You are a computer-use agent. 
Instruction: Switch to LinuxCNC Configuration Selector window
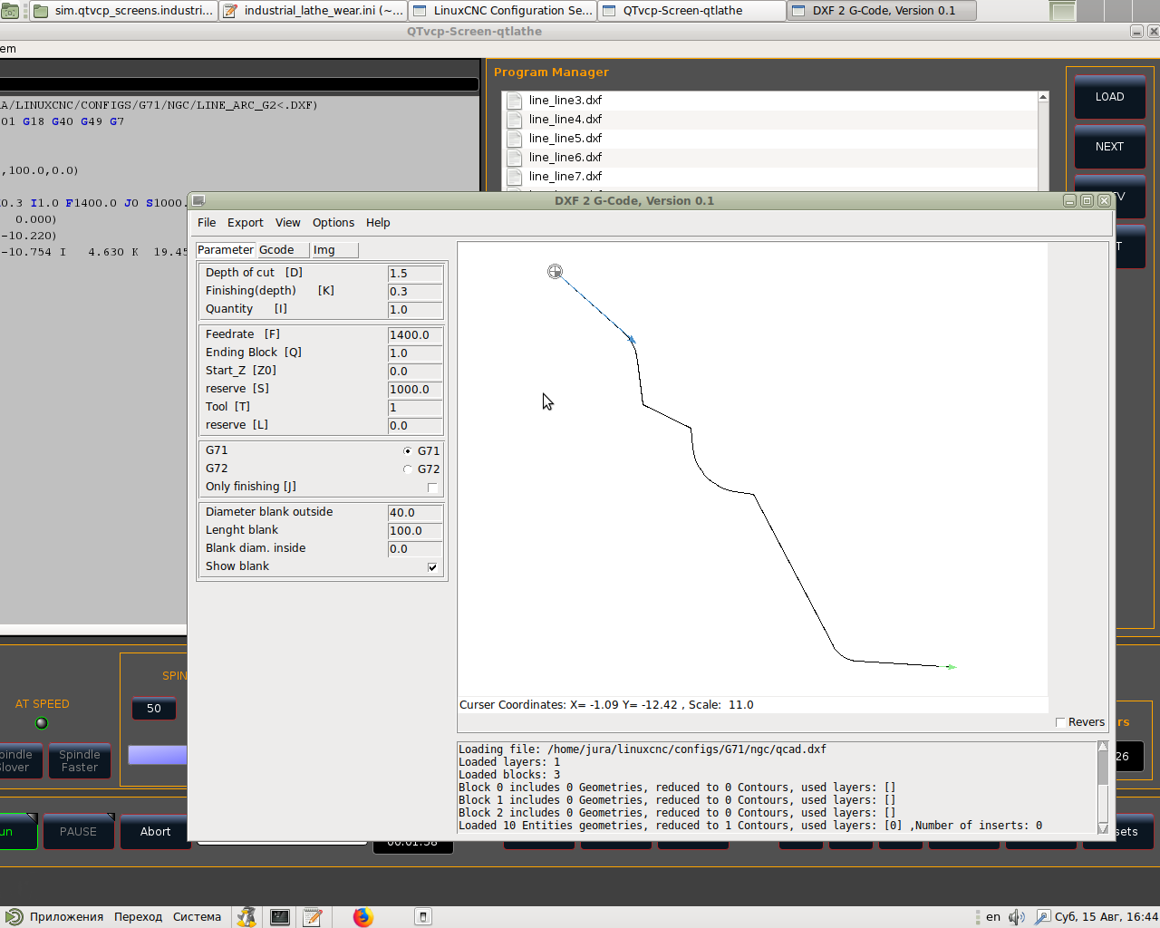[x=503, y=11]
